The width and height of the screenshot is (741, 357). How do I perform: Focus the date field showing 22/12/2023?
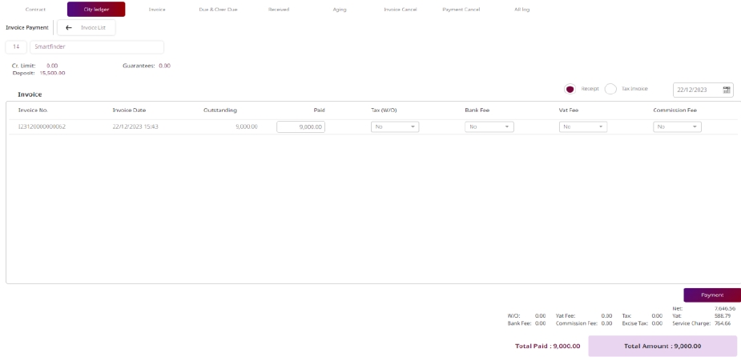click(x=697, y=90)
